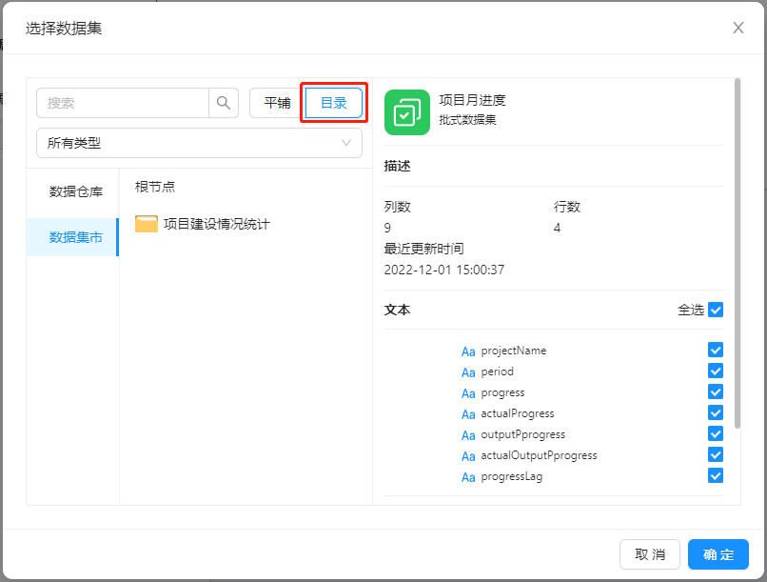Uncheck the projectName field checkbox
Image resolution: width=767 pixels, height=582 pixels.
[716, 351]
